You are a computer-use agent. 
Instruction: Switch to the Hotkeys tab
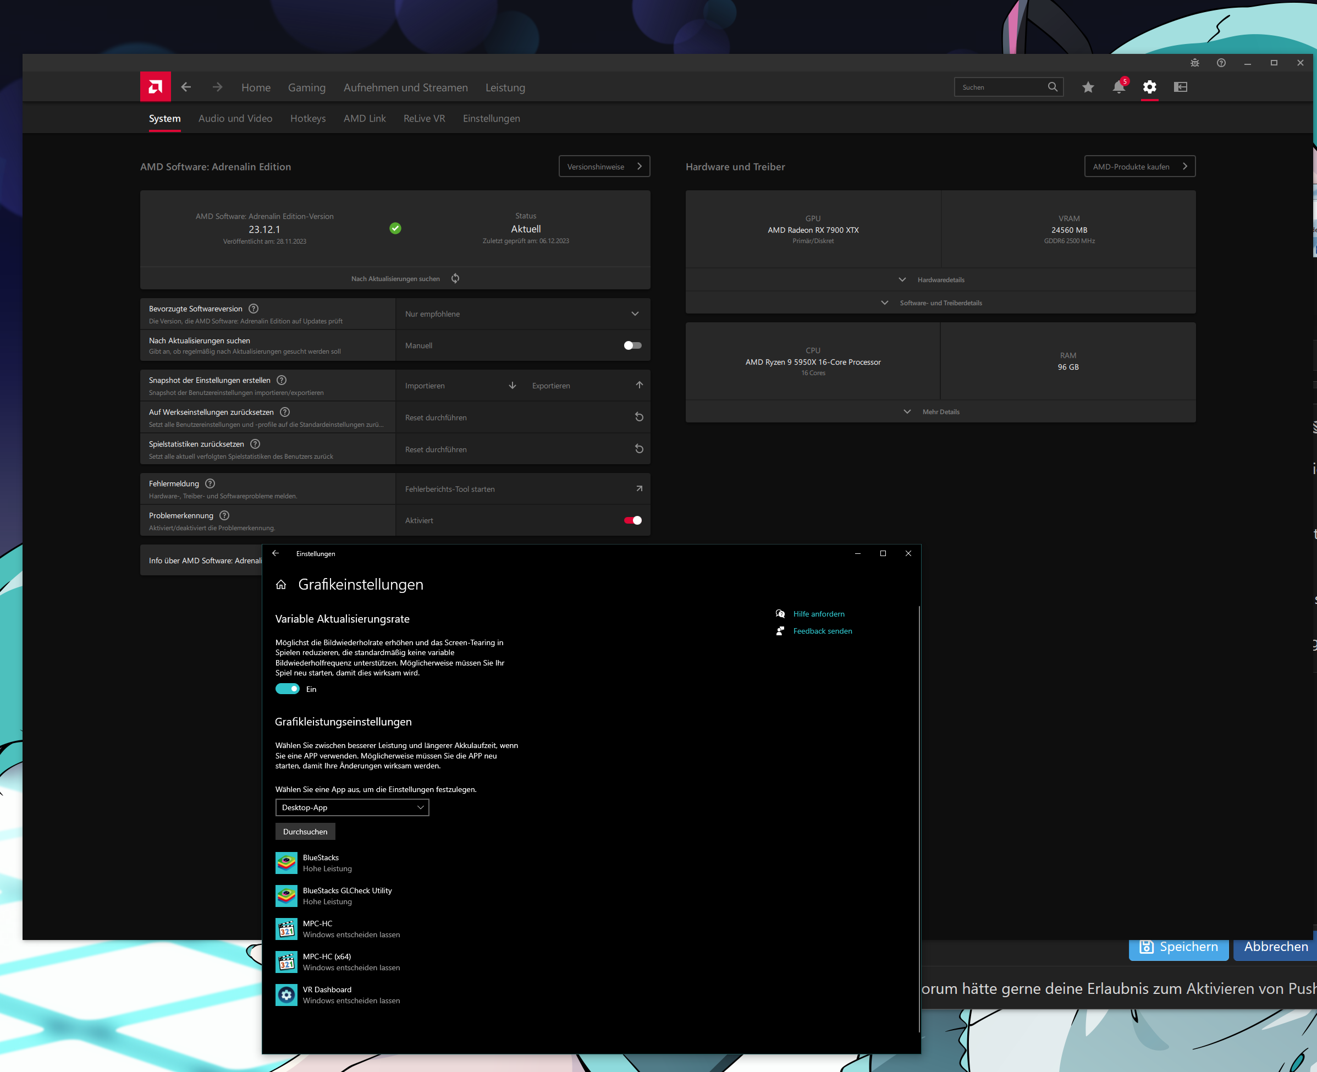[x=307, y=119]
